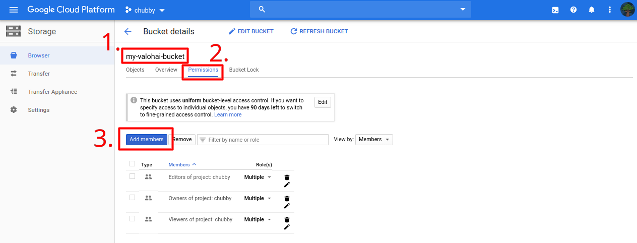Open the notifications bell
Screen dimensions: 637x243
tap(592, 10)
